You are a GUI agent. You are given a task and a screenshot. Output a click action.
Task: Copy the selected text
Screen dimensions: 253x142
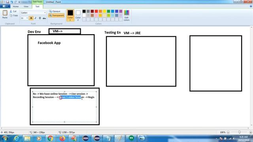[x=14, y=15]
